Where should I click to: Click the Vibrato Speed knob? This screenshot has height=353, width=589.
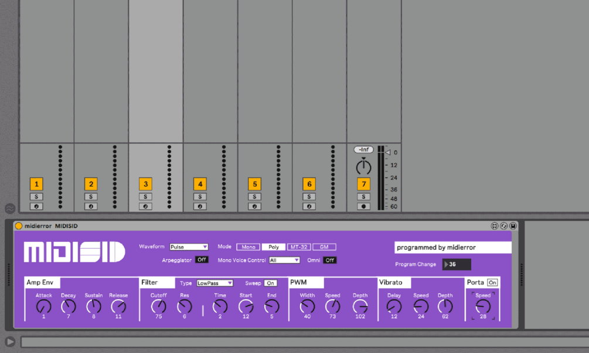pos(421,307)
